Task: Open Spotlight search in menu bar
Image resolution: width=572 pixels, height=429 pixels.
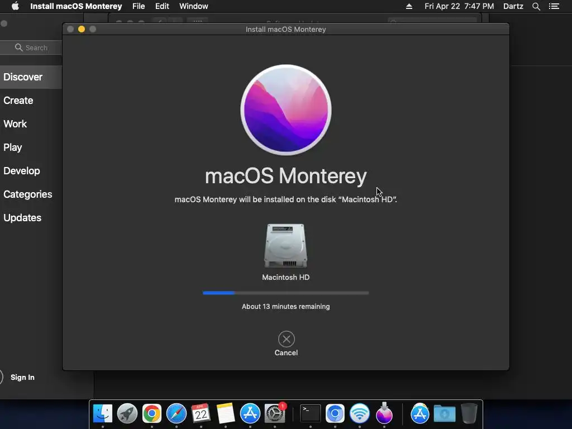Action: tap(536, 6)
